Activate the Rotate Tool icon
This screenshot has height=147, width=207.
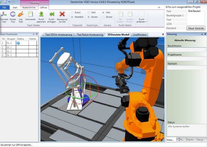tap(13, 14)
